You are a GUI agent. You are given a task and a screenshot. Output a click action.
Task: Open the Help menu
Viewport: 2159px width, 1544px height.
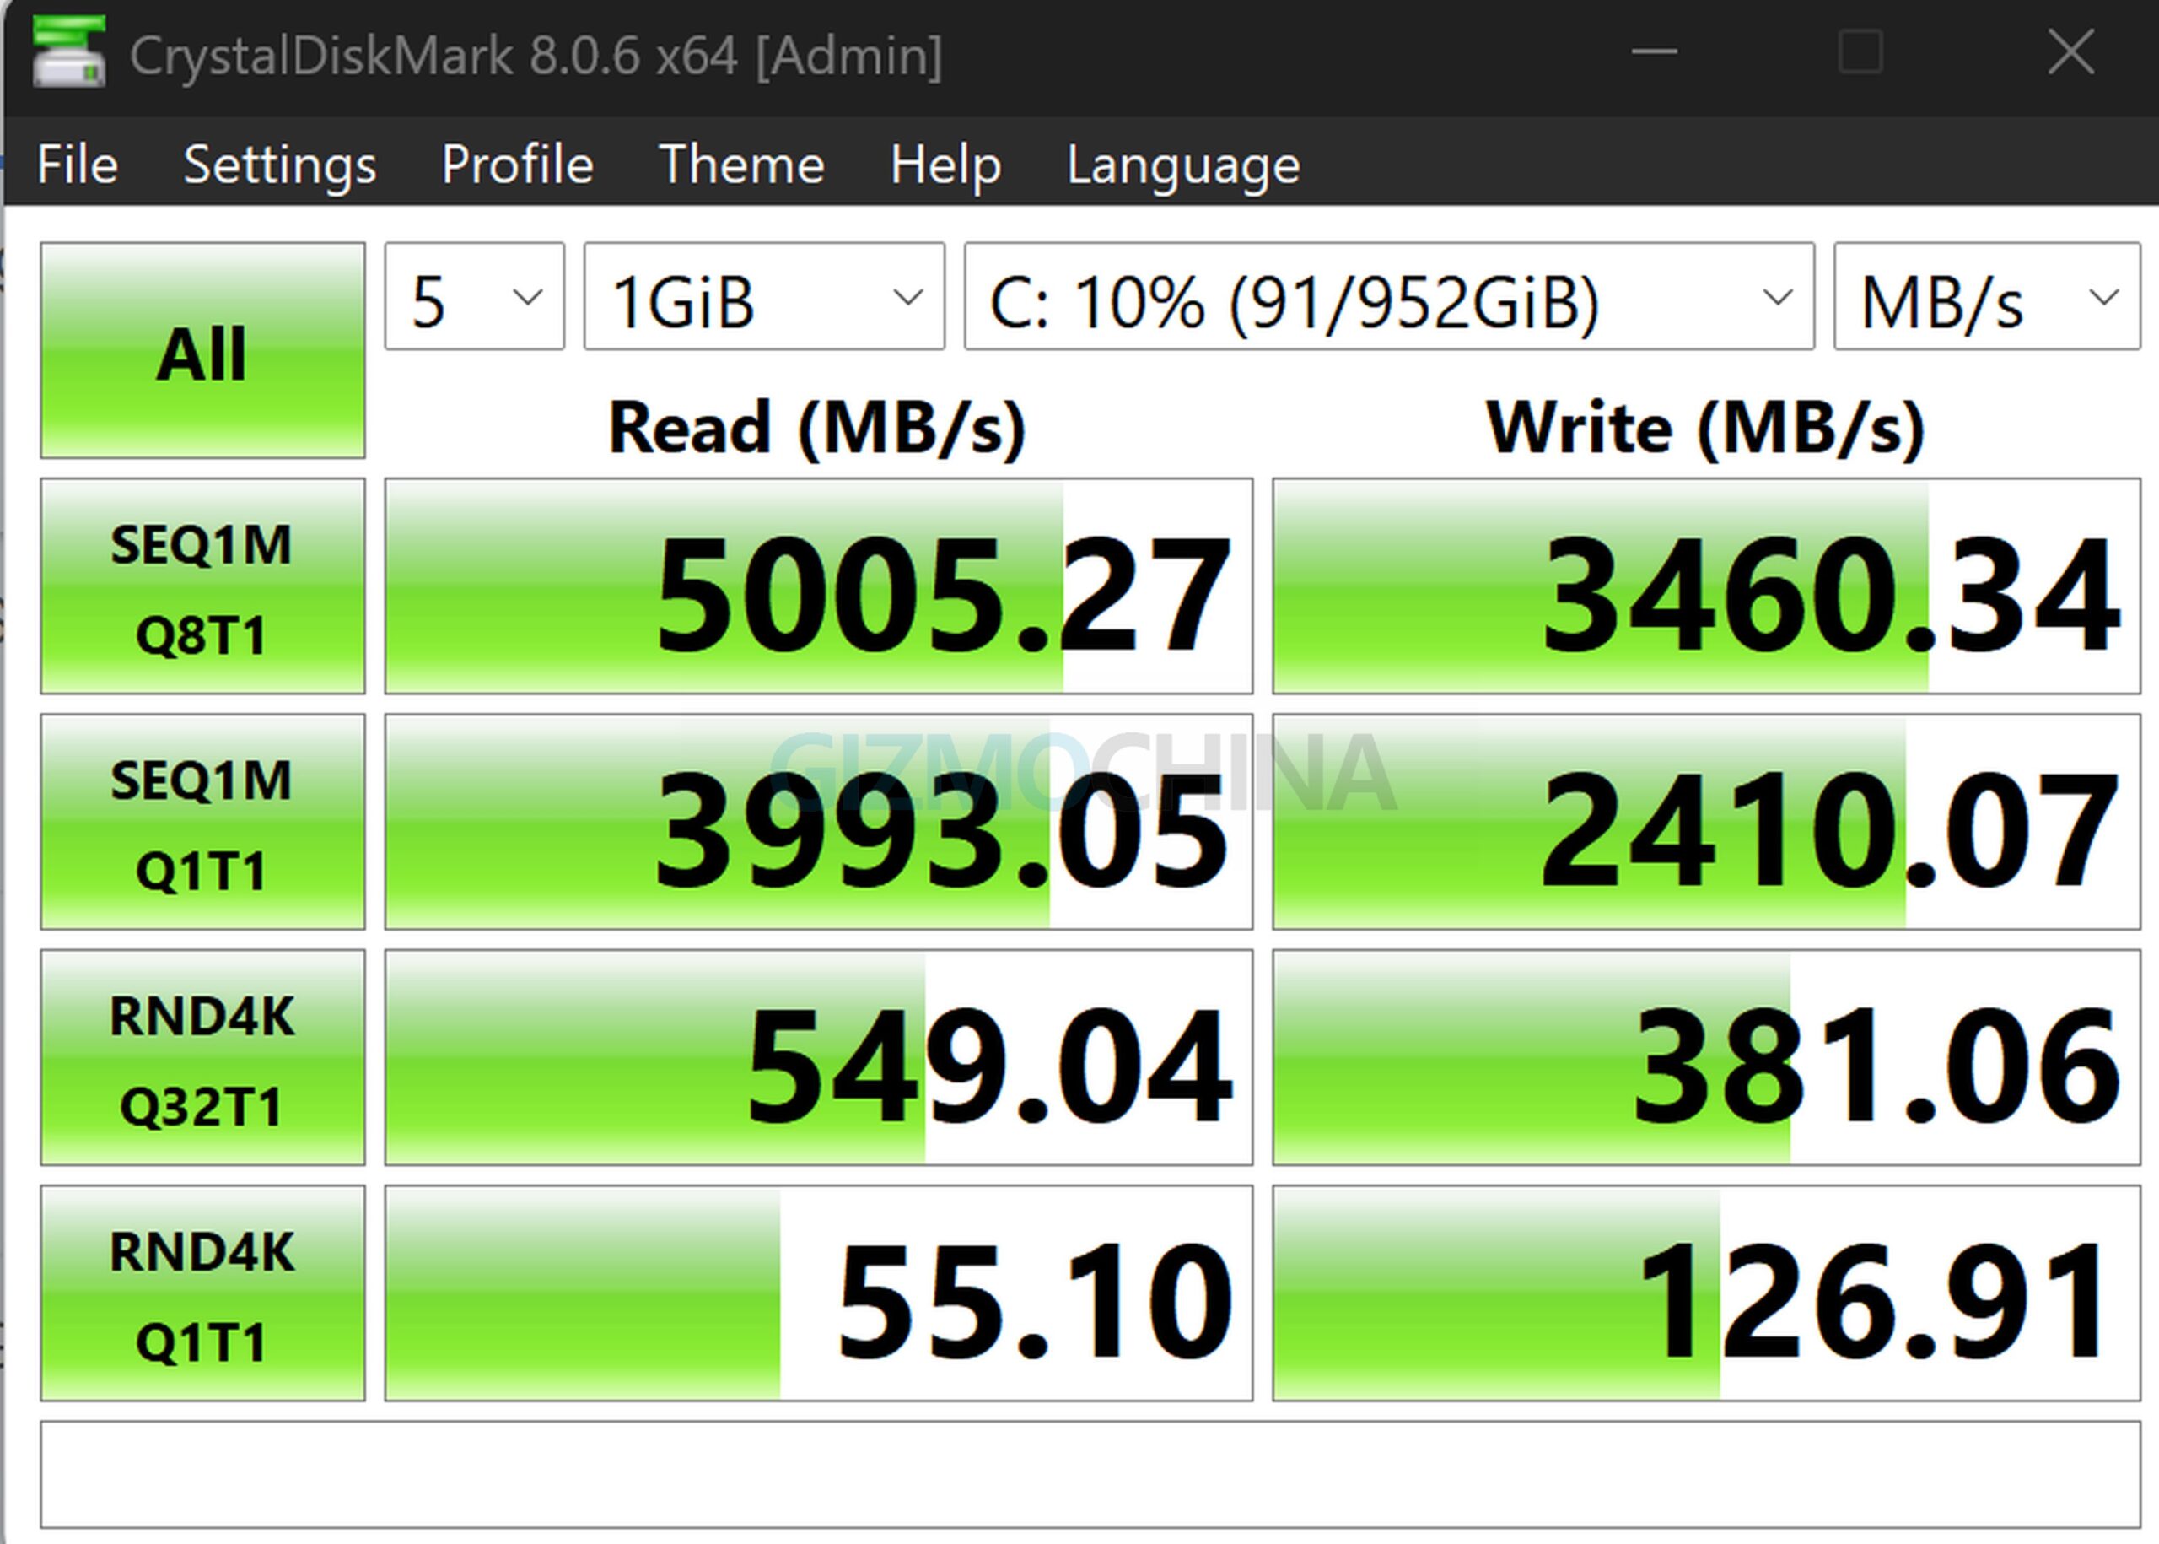[x=945, y=165]
